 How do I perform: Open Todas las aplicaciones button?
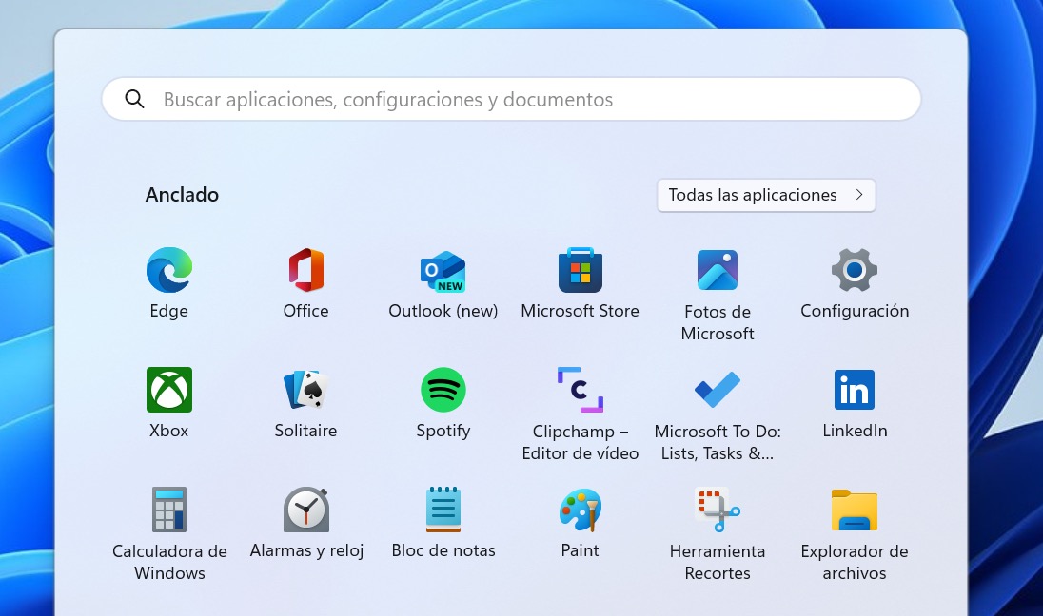coord(766,195)
